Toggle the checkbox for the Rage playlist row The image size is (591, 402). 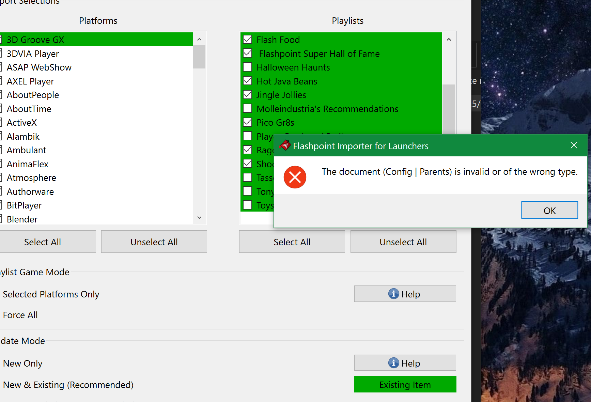248,150
